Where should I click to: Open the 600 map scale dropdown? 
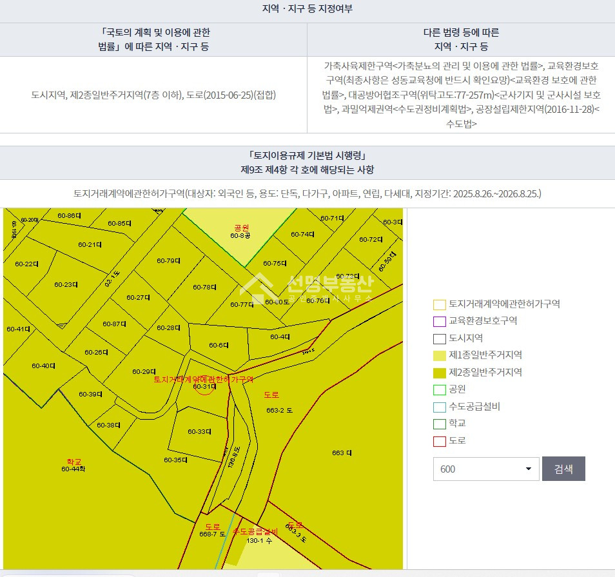[x=486, y=469]
